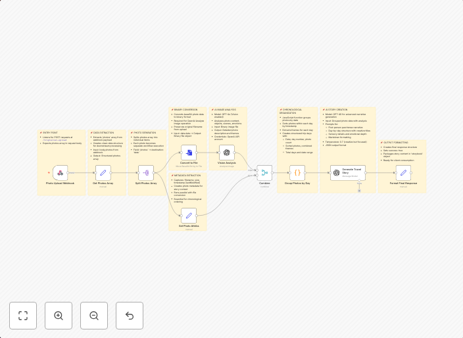
Task: Open the Group Photos by Day code node
Action: tap(297, 173)
